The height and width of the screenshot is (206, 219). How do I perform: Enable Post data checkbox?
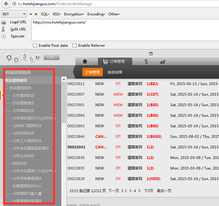tap(35, 46)
